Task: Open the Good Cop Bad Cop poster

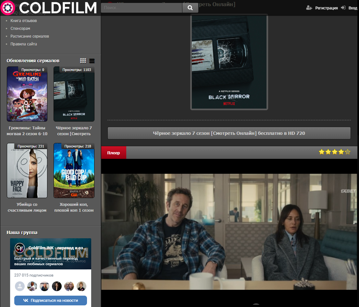Action: (74, 171)
